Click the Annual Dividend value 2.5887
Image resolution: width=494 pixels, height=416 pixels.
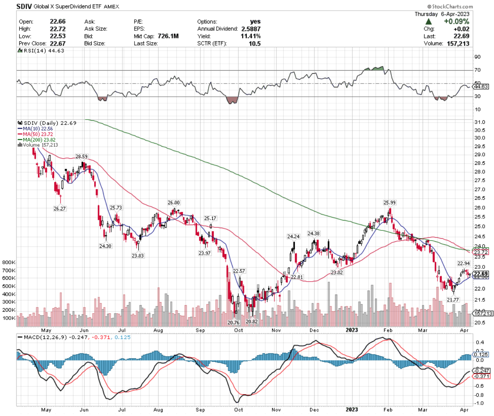coord(251,29)
